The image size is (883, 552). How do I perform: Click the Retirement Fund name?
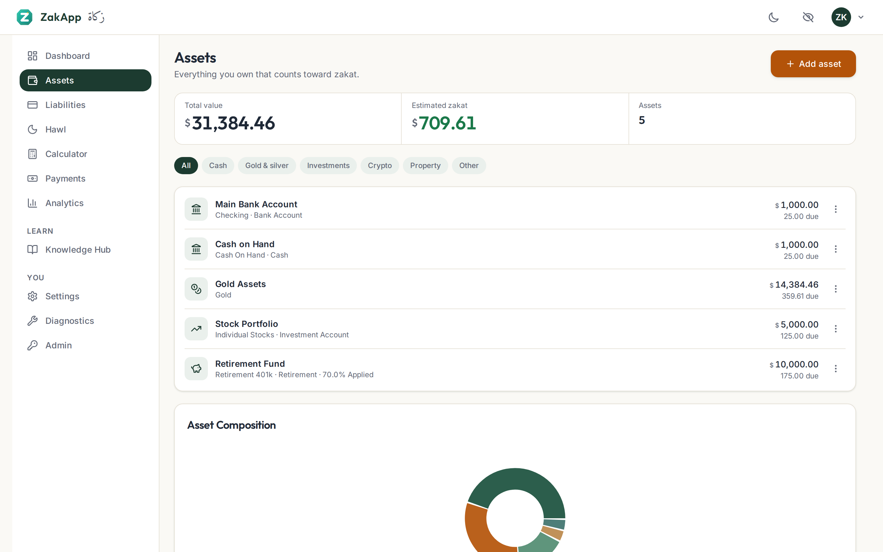[x=250, y=364]
